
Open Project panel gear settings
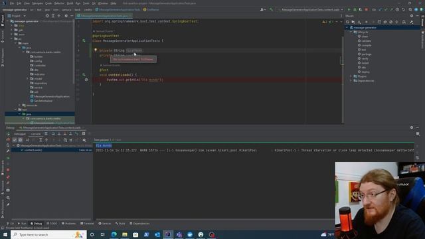tap(66, 16)
